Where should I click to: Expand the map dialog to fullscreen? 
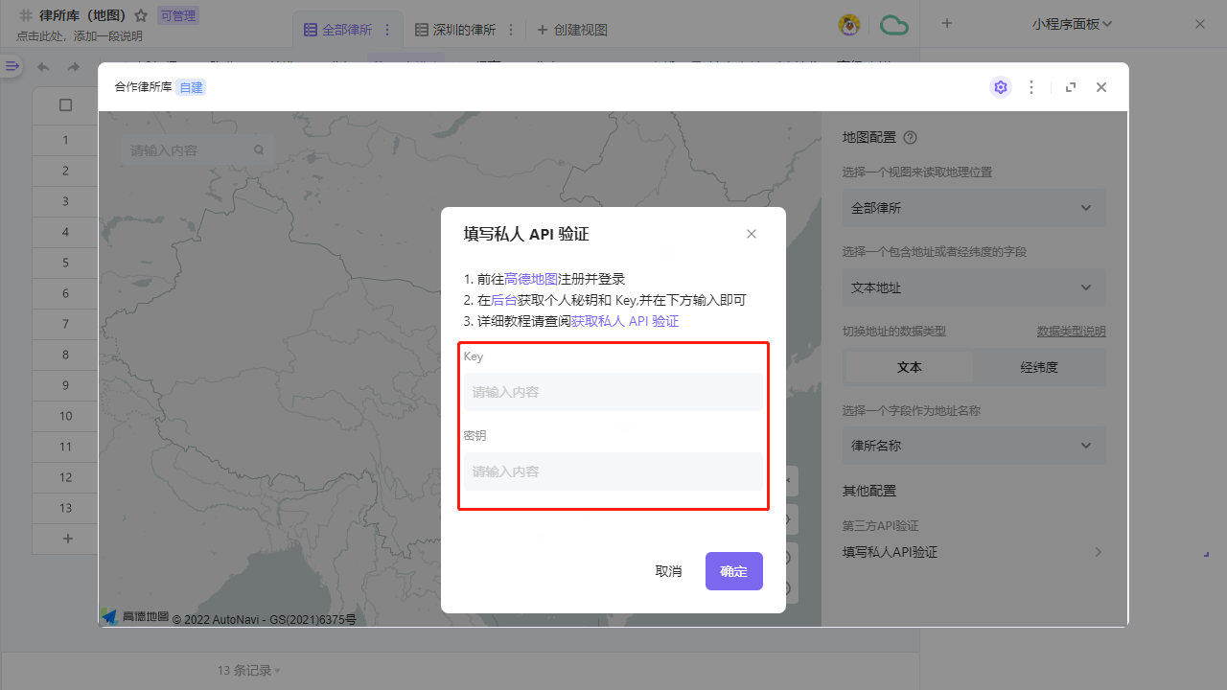pyautogui.click(x=1071, y=87)
